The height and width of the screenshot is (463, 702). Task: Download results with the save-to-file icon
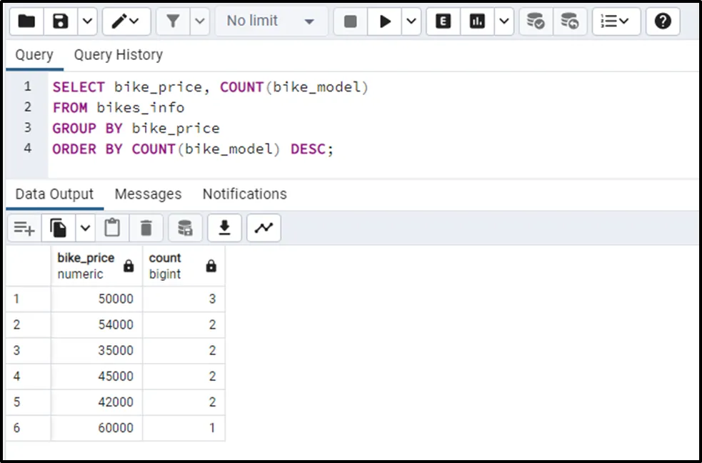[224, 228]
